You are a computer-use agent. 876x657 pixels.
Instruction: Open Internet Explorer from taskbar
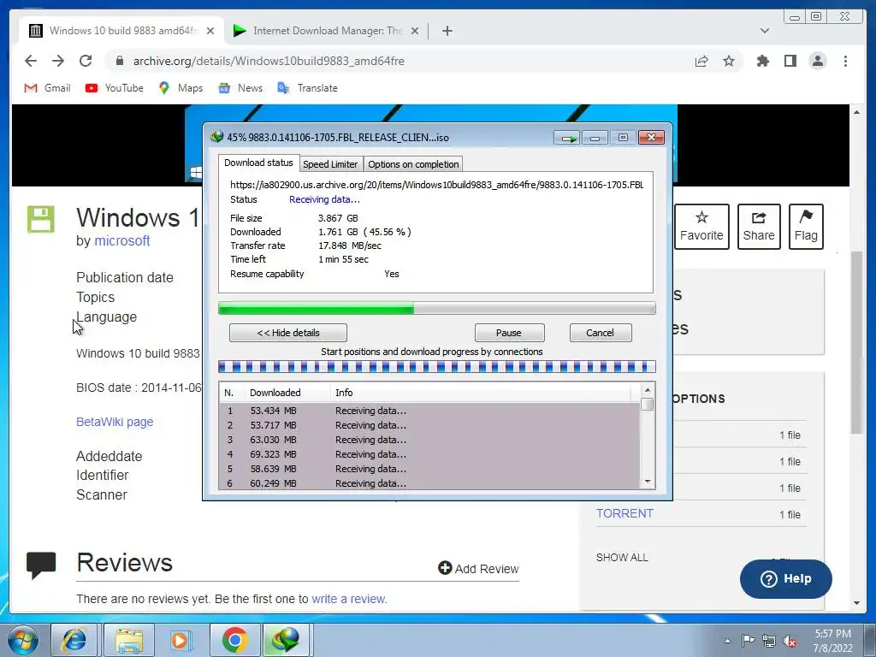(x=74, y=640)
